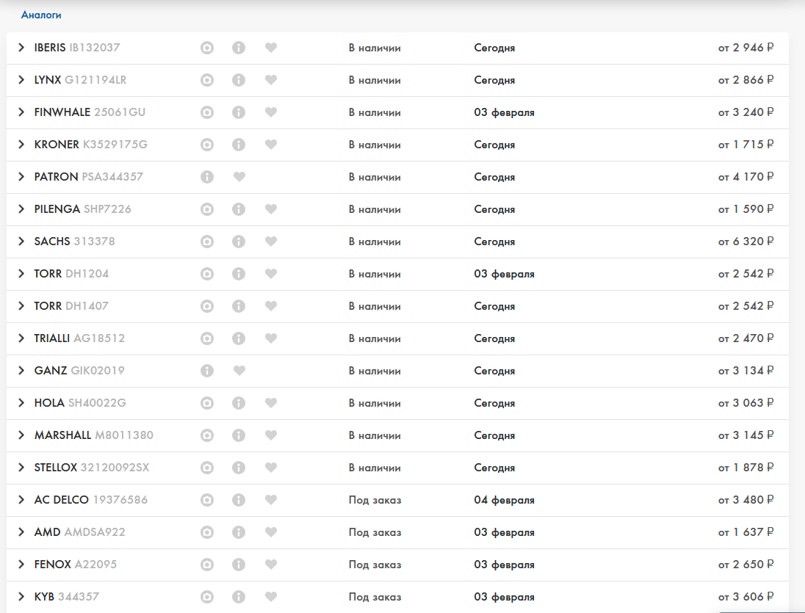Click 03 февраля date for TORR DH1204
This screenshot has height=613, width=805.
click(504, 274)
